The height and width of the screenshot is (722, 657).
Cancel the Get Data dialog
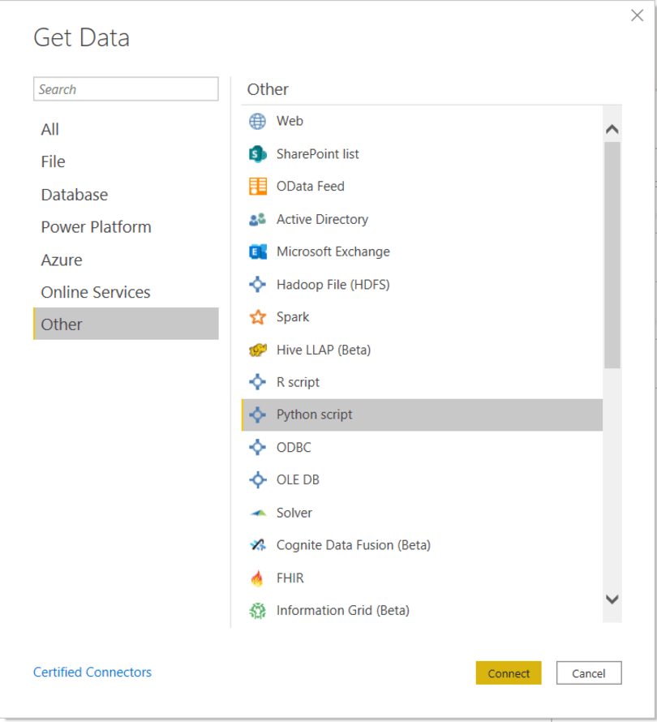point(589,673)
